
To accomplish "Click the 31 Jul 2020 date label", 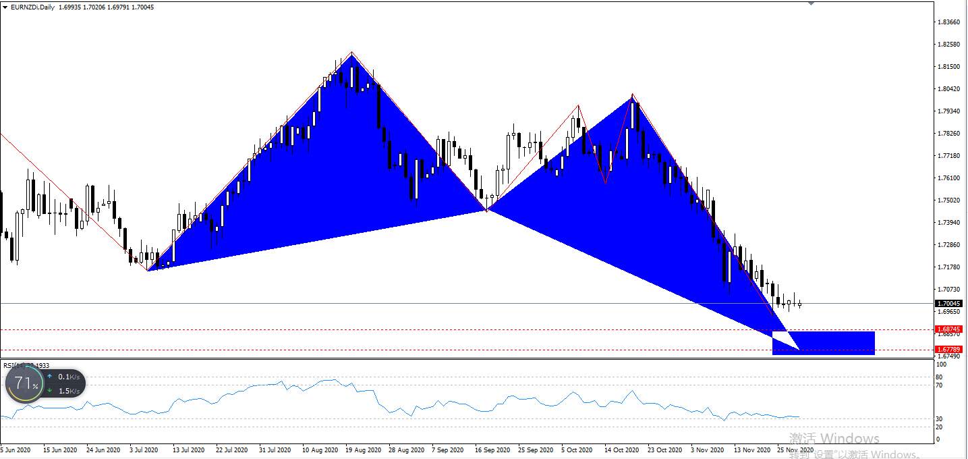I will (275, 450).
